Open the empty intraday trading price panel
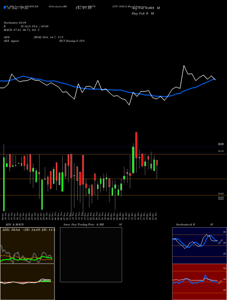The height and width of the screenshot is (300, 227). pyautogui.click(x=91, y=255)
